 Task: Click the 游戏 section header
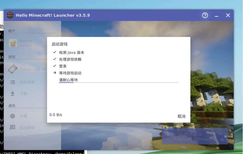click(12, 57)
